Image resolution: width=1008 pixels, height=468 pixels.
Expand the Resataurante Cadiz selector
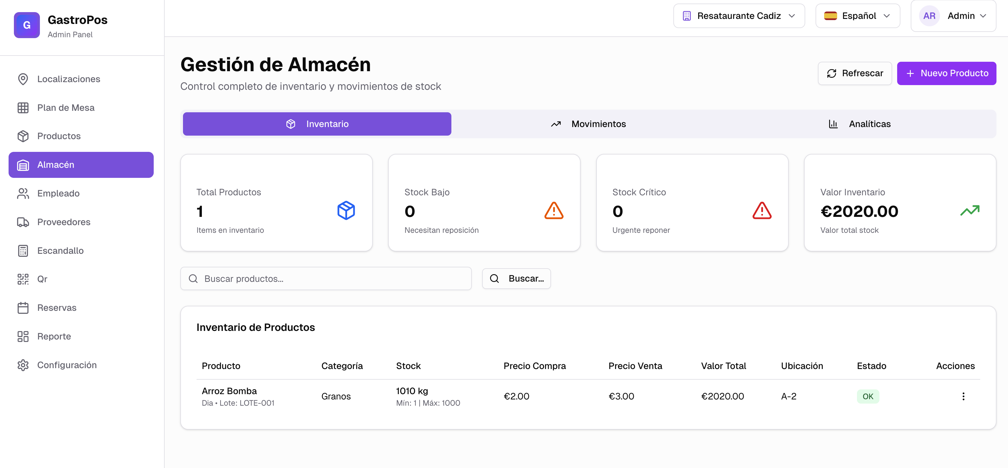point(739,16)
